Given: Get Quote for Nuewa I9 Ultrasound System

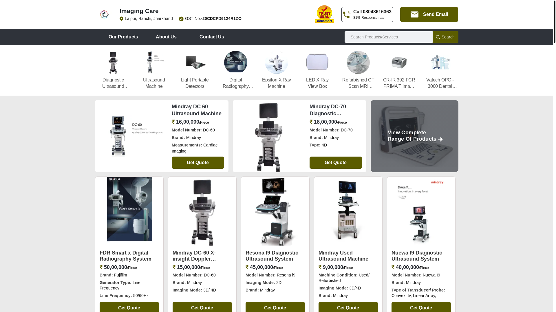Looking at the screenshot, I should 421,307.
